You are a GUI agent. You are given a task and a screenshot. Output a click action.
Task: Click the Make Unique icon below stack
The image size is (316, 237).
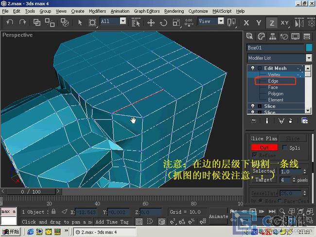pyautogui.click(x=281, y=120)
